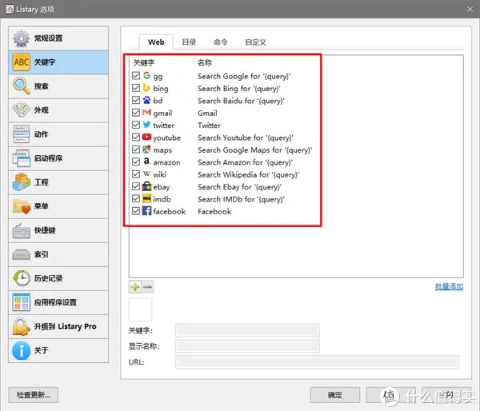Screen dimensions: 480x411
Task: Click the Bing icon in bing row
Action: (x=146, y=88)
